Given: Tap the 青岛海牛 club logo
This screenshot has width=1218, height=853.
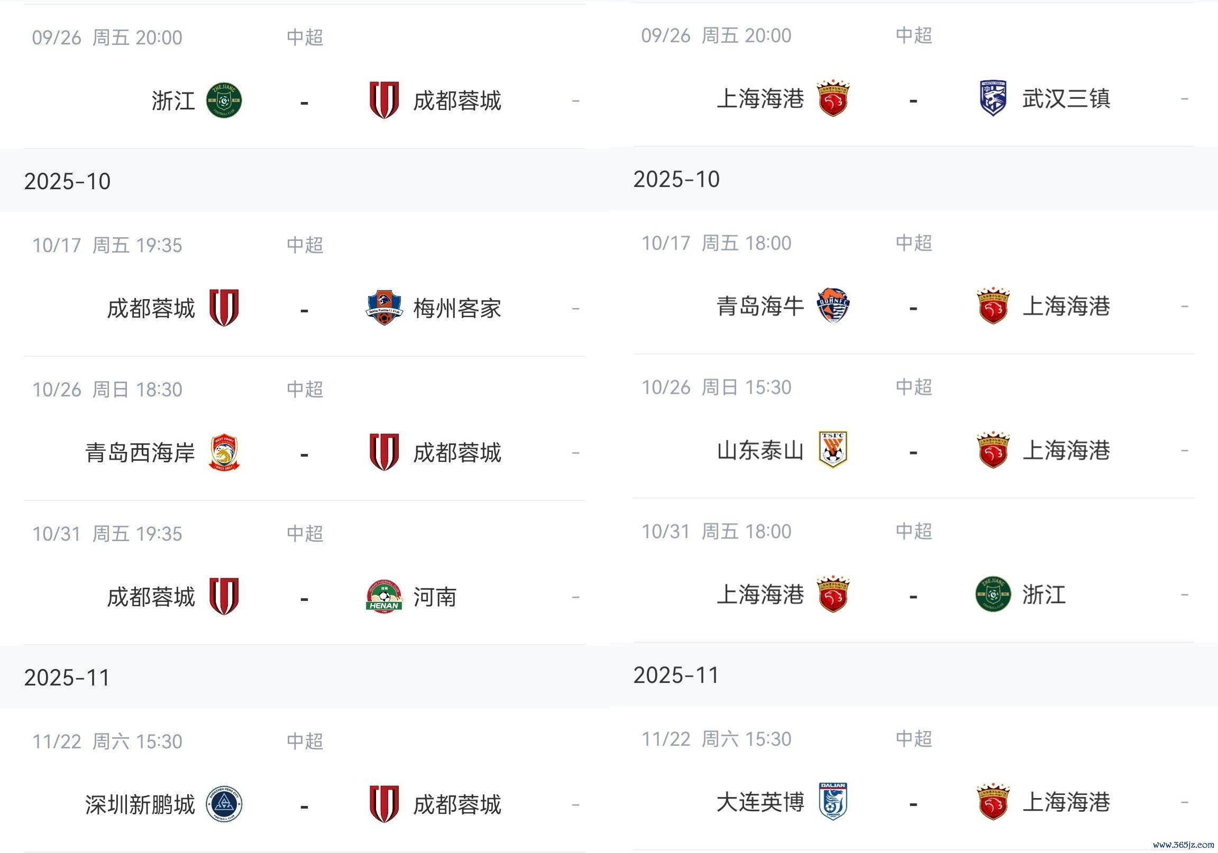Looking at the screenshot, I should (833, 306).
